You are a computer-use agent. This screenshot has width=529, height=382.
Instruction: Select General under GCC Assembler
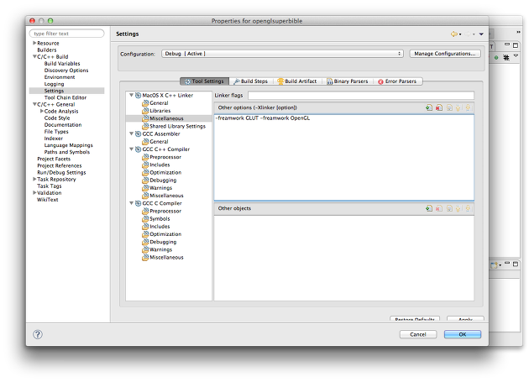coord(159,142)
